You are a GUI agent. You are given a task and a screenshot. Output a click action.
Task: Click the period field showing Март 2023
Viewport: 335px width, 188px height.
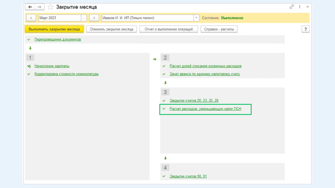click(59, 18)
